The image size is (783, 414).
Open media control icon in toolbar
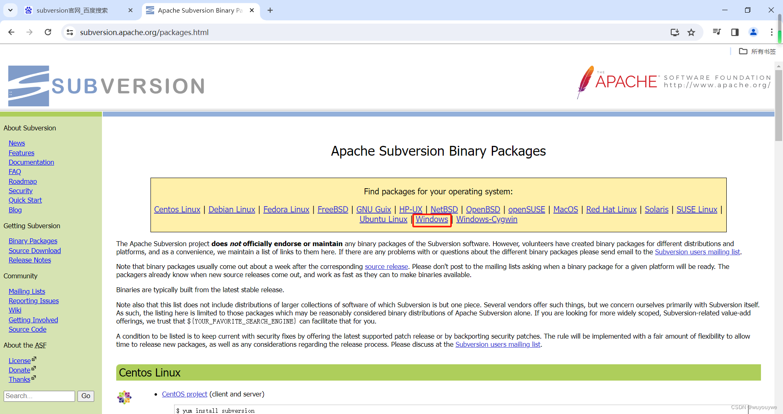717,32
